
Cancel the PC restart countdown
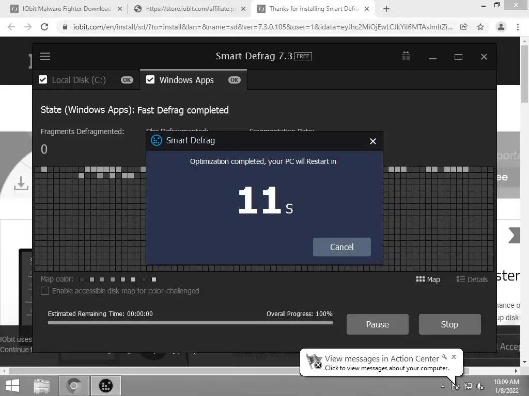pyautogui.click(x=342, y=247)
